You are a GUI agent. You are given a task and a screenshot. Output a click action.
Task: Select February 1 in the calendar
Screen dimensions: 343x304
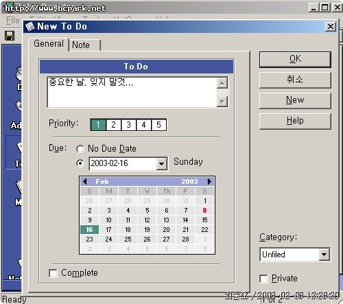point(204,200)
